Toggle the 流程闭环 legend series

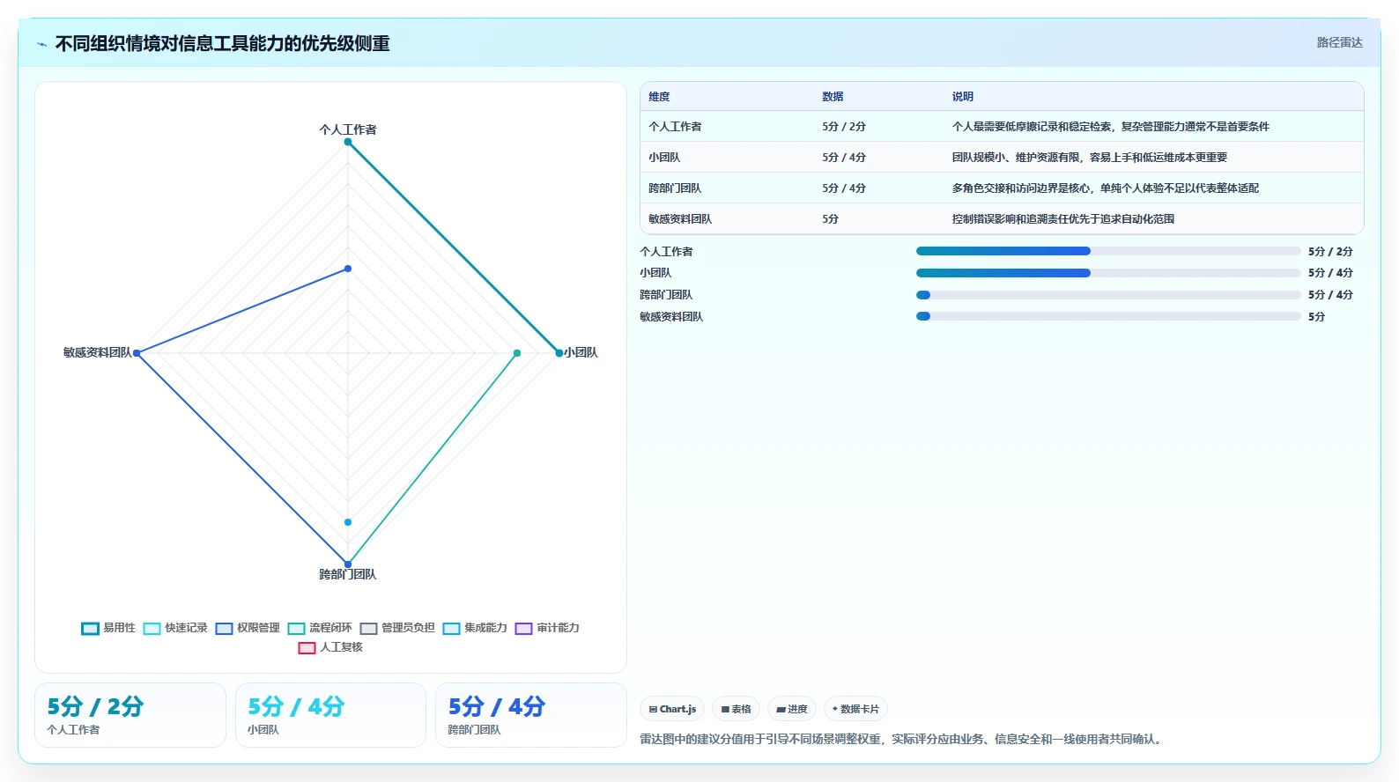(x=320, y=628)
